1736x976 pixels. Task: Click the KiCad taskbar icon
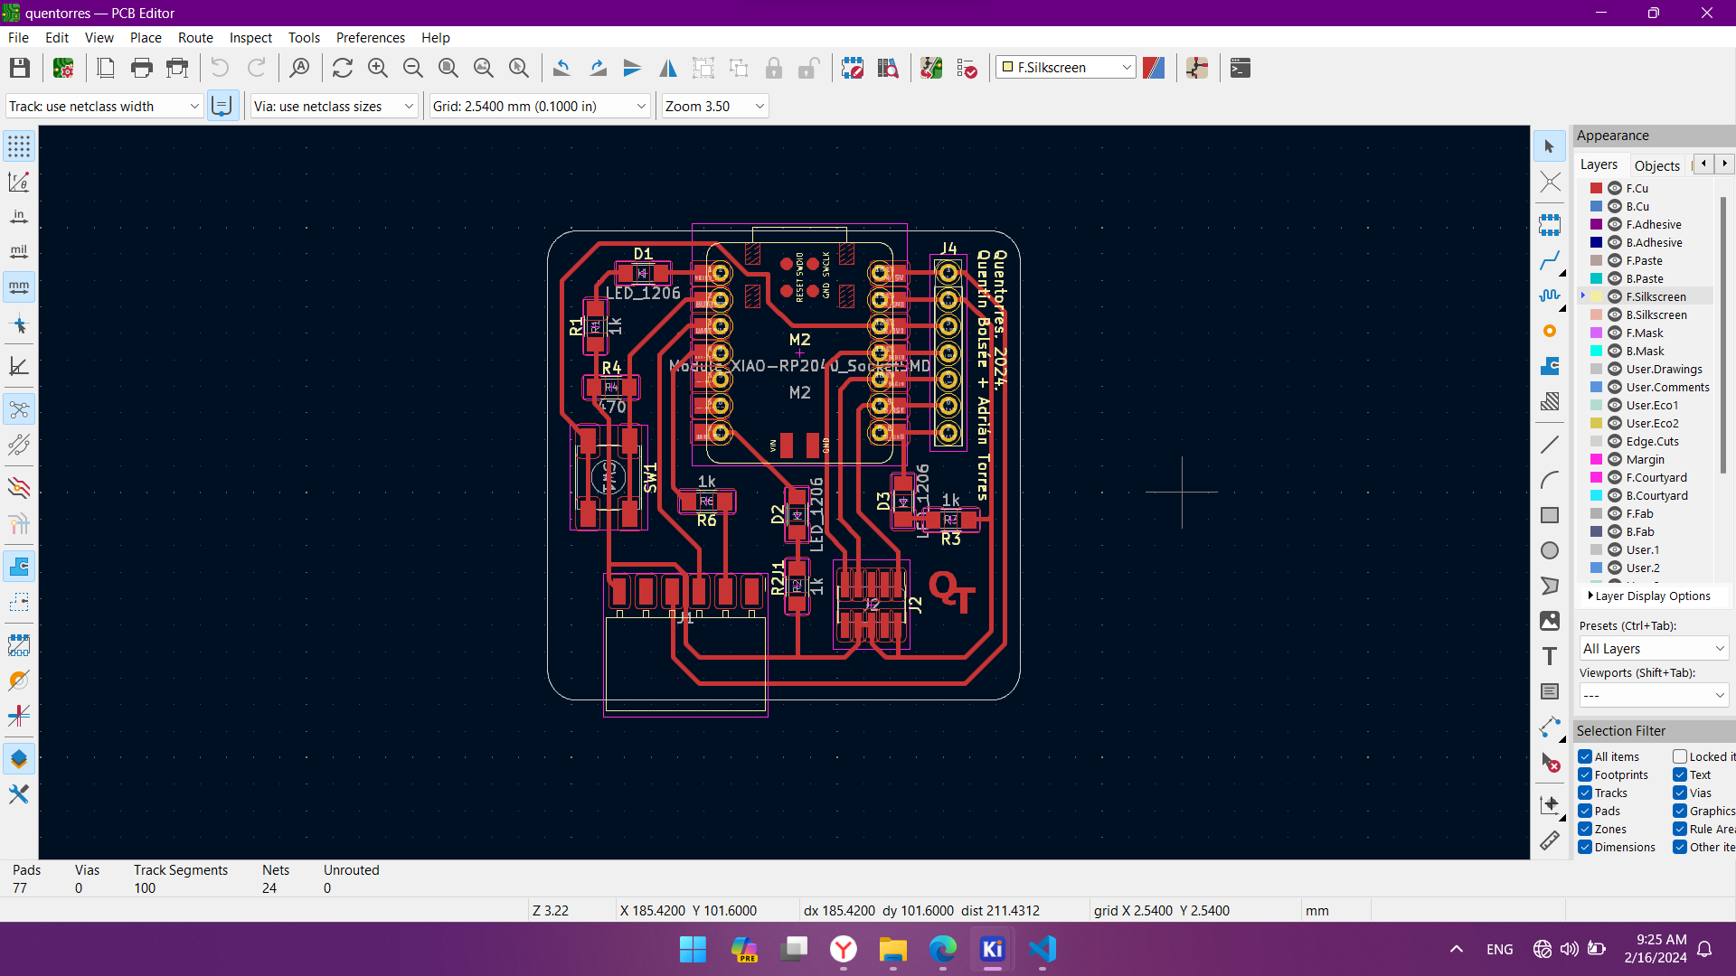pyautogui.click(x=992, y=950)
